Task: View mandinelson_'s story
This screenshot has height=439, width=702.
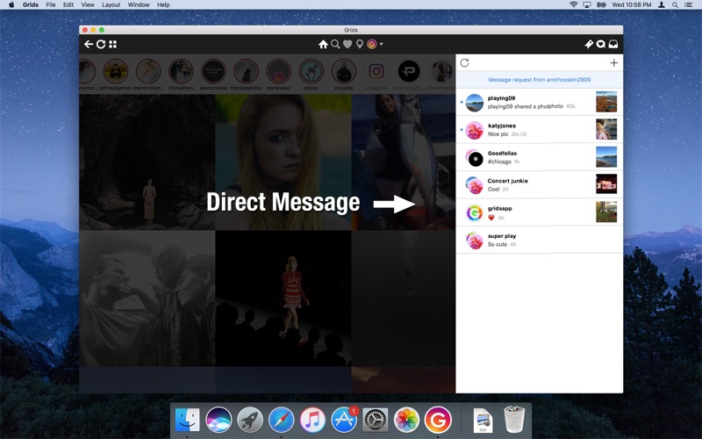Action: [148, 71]
